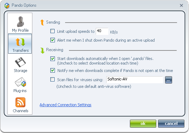Open the My Profile section icon
Image resolution: width=189 pixels, height=133 pixels.
[x=20, y=22]
